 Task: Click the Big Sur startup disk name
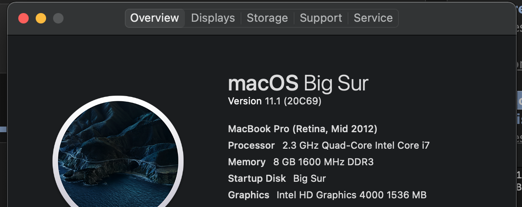pyautogui.click(x=309, y=178)
